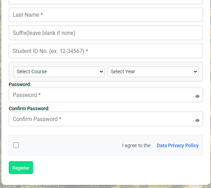Open the Select Year dropdown
The image size is (211, 188).
[153, 72]
